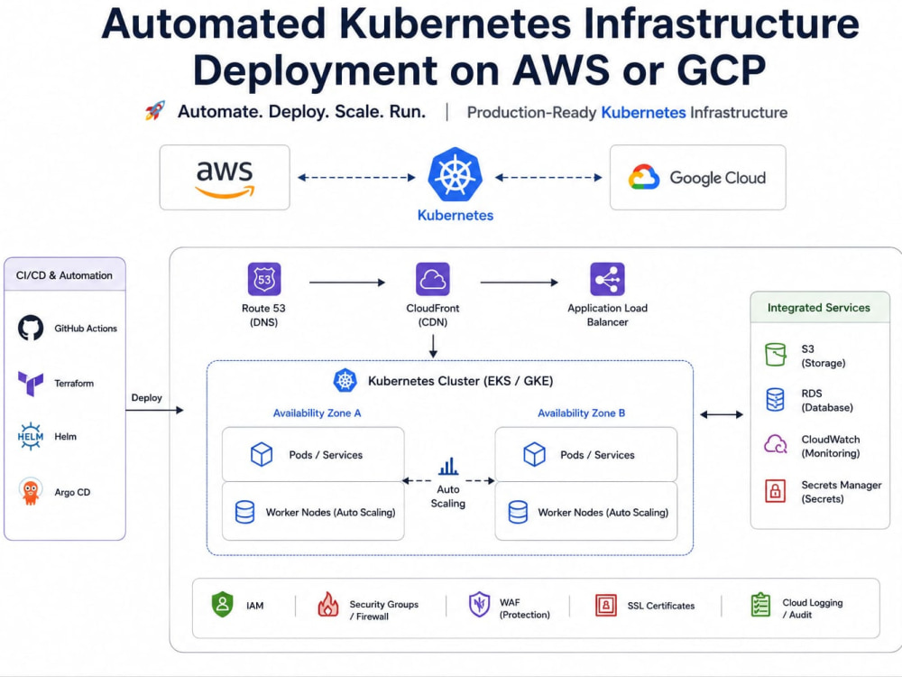Click the Integrated Services header

pyautogui.click(x=819, y=308)
